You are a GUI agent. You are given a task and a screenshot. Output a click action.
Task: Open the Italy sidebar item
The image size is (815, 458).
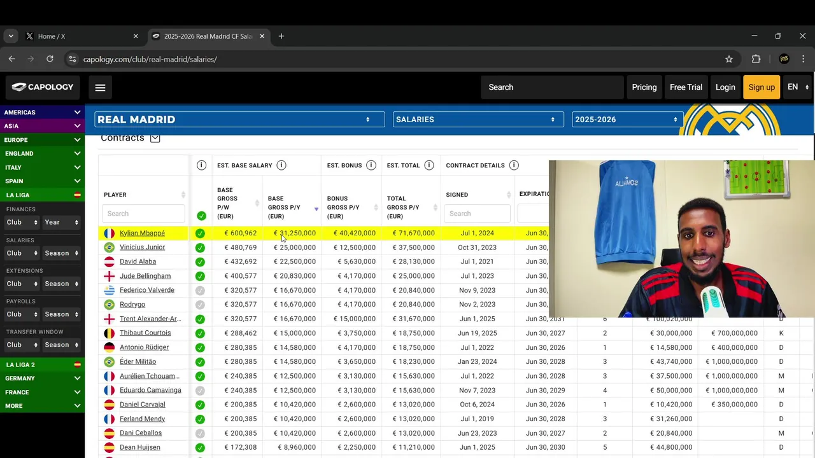[42, 167]
